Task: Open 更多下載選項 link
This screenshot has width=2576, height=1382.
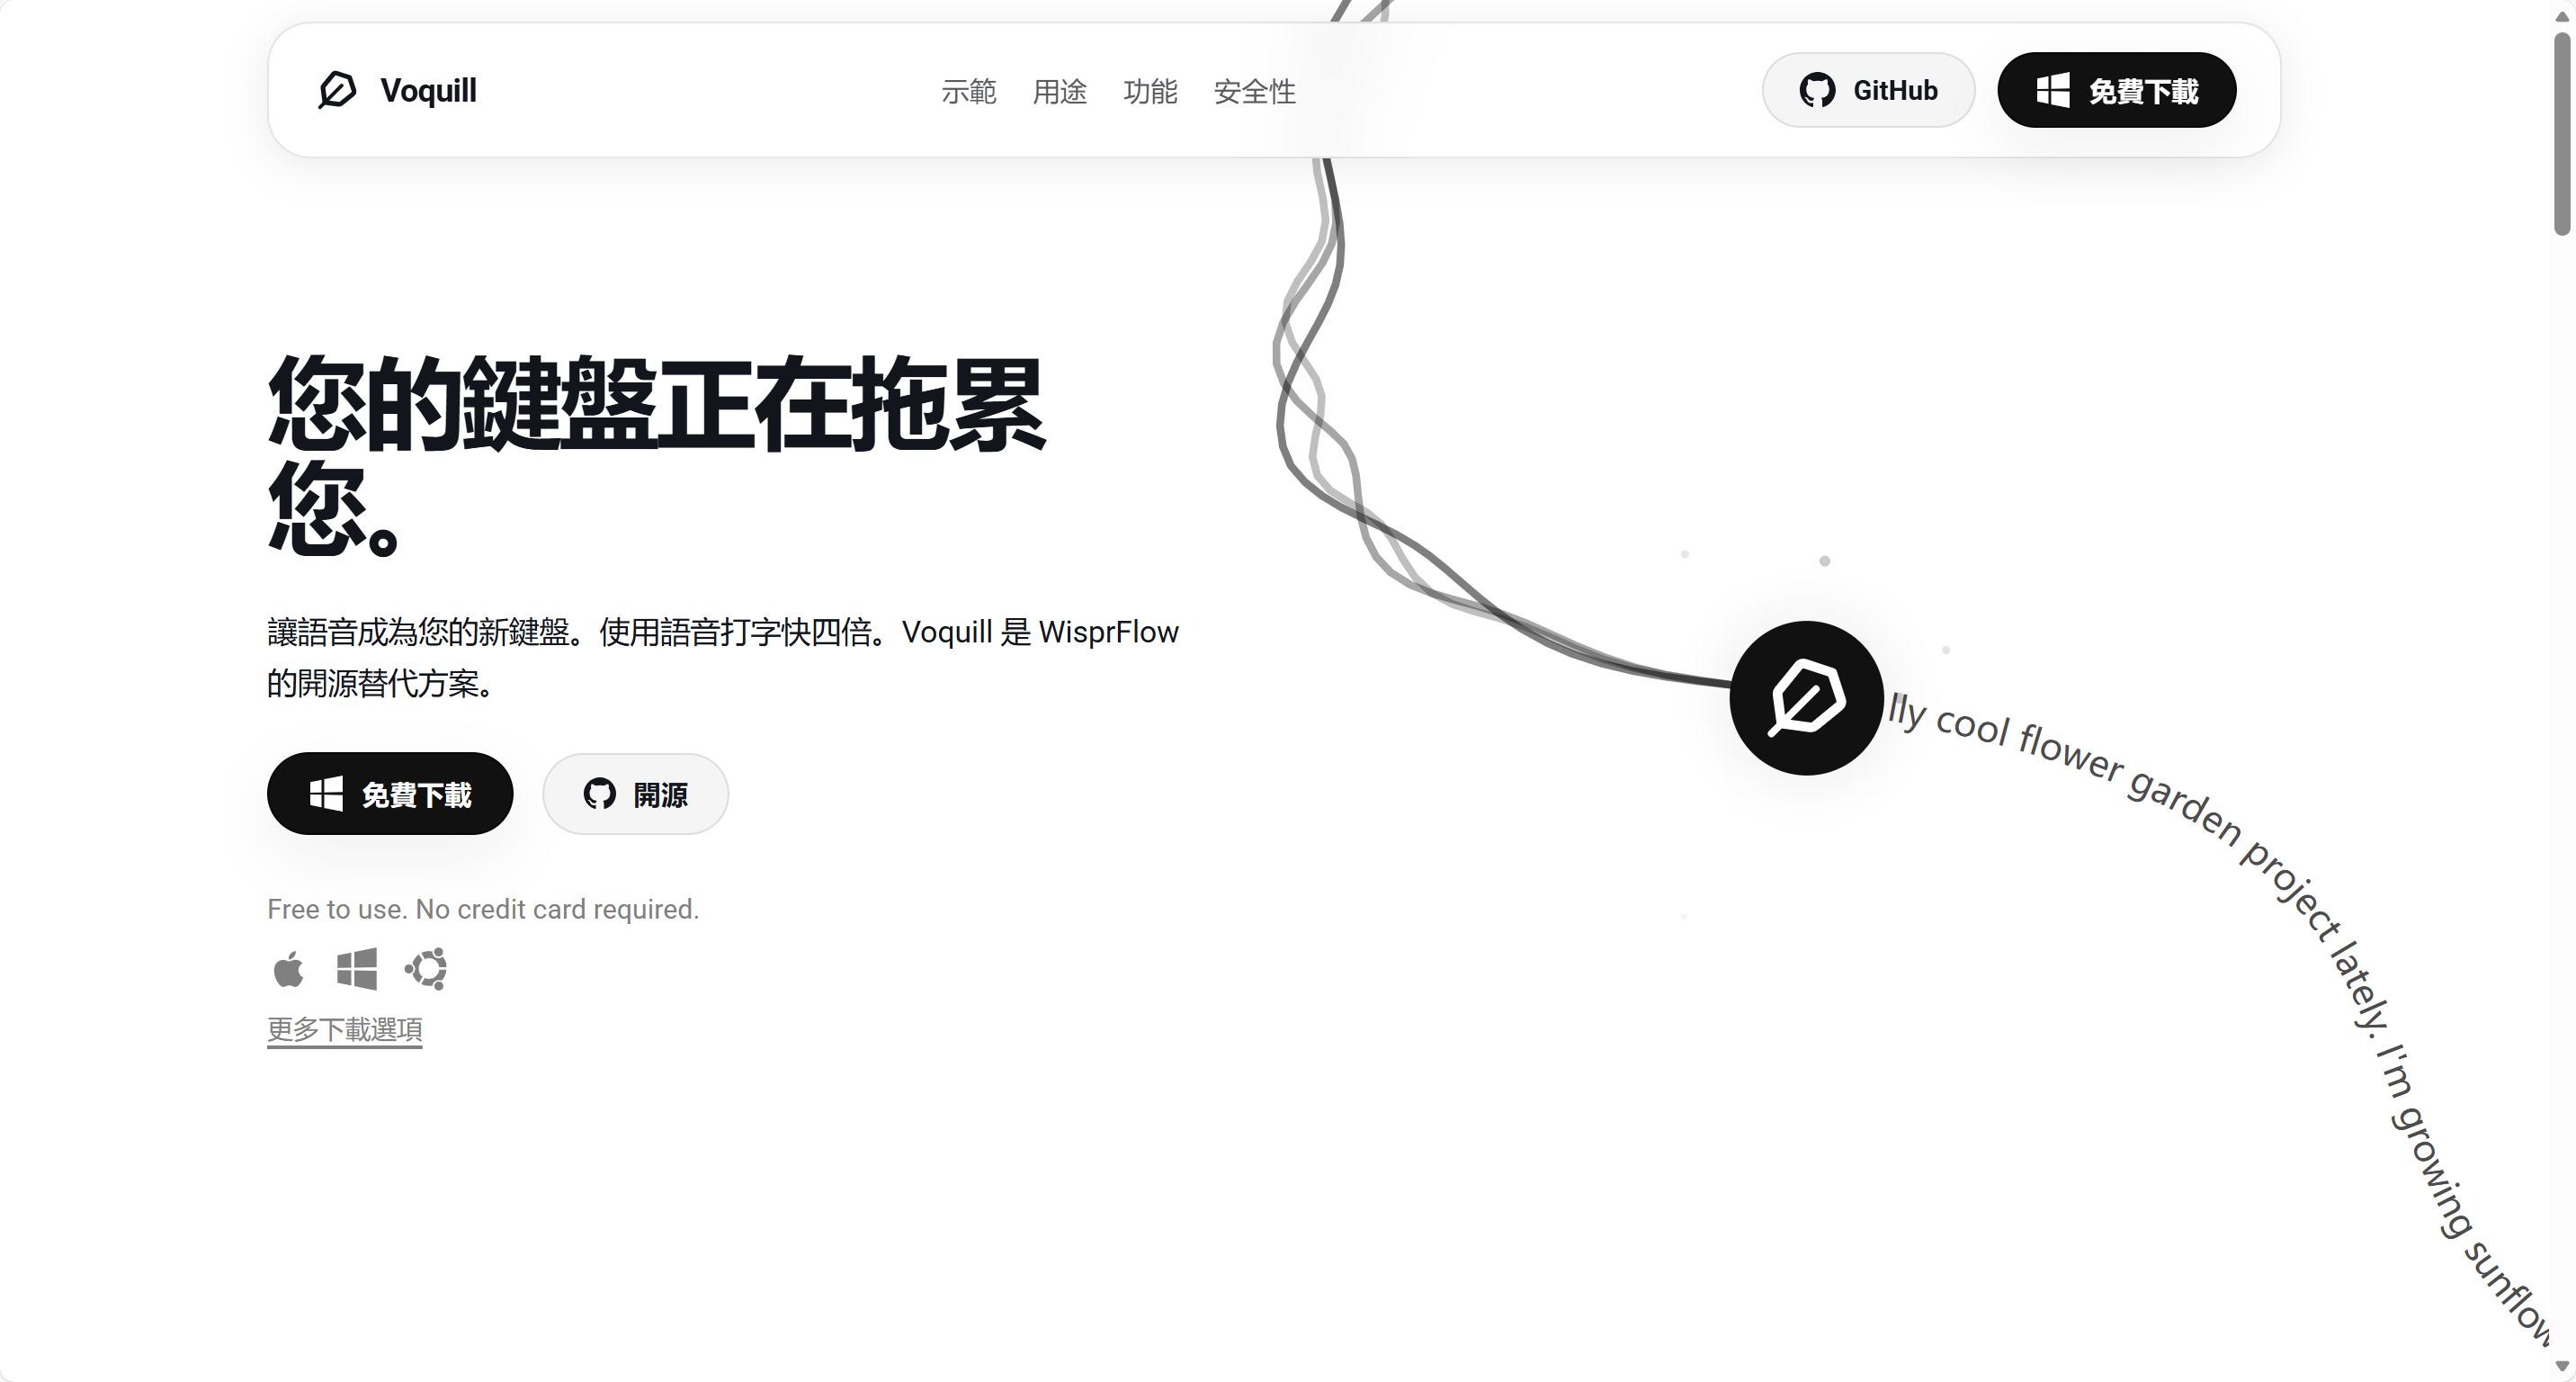Action: [344, 1028]
